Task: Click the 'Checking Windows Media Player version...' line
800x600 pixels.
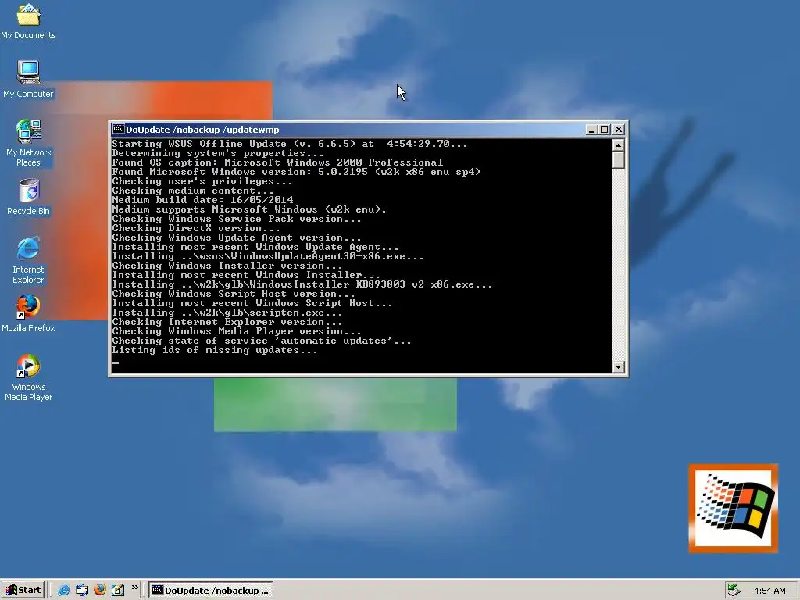Action: tap(237, 331)
